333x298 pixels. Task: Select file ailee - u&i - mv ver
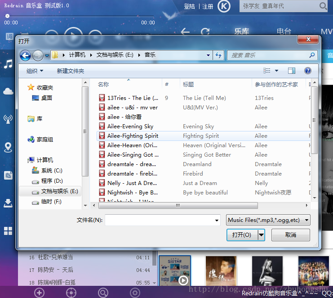(x=129, y=108)
